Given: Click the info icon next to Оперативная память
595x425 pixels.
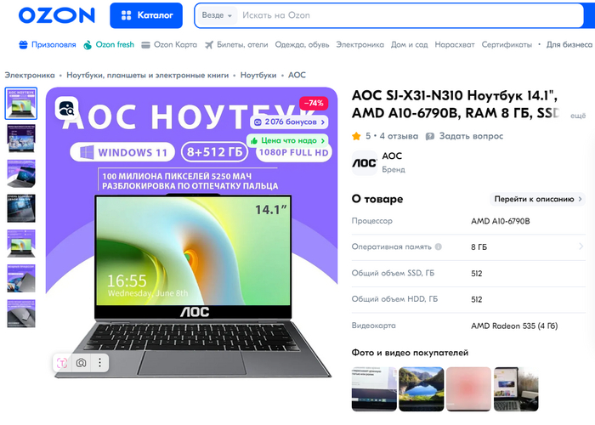Looking at the screenshot, I should 439,247.
